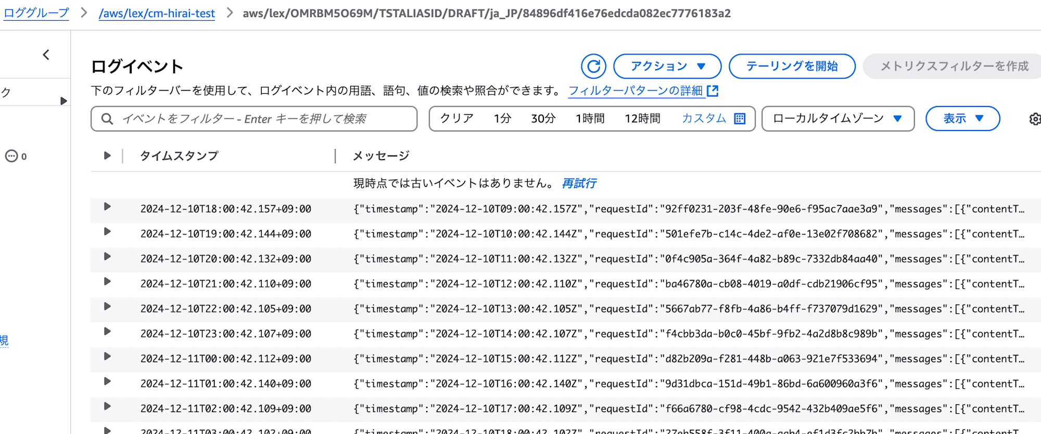The width and height of the screenshot is (1041, 434).
Task: Collapse the left navigation panel chevron
Action: 46,55
